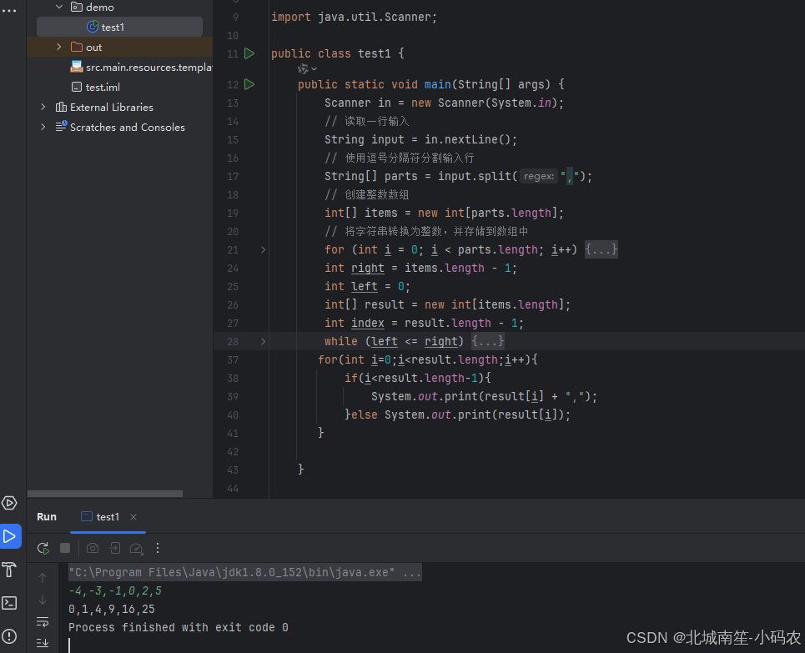Screen dimensions: 805x653
Task: Click the folded {...} block after the while loop
Action: tap(488, 341)
